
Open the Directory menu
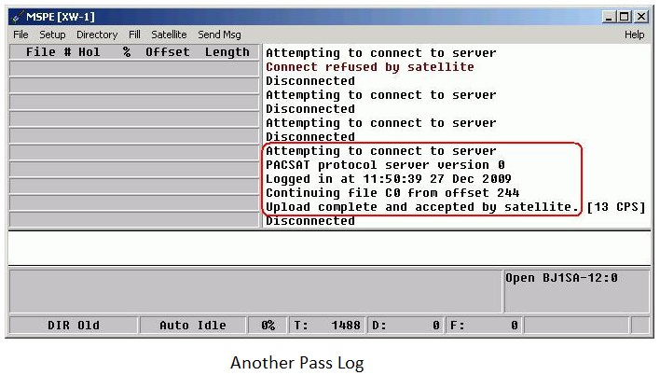(x=97, y=35)
